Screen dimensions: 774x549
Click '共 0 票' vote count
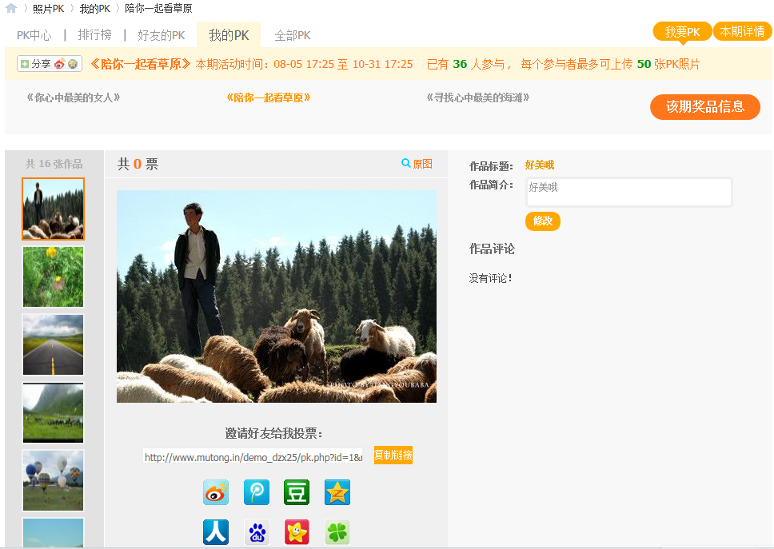(x=138, y=164)
